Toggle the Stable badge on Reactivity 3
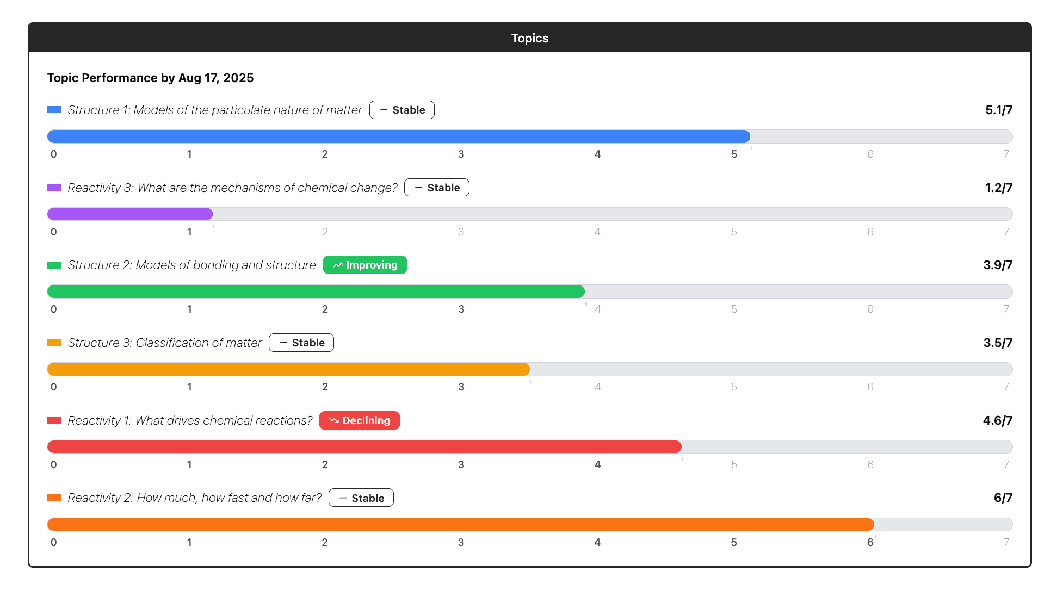Viewport: 1063px width, 596px height. 436,187
